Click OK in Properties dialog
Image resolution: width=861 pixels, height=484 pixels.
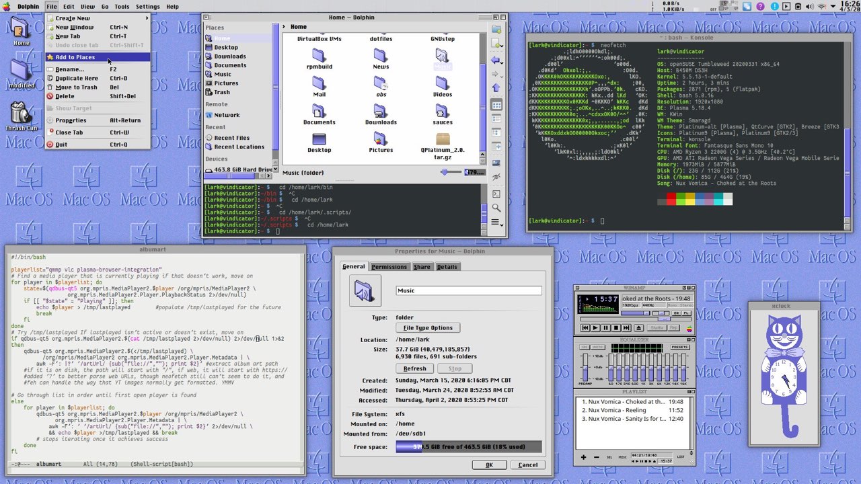pyautogui.click(x=489, y=465)
